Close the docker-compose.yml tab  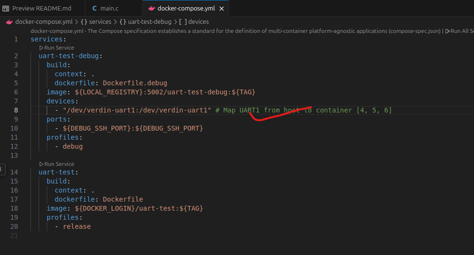[x=221, y=9]
